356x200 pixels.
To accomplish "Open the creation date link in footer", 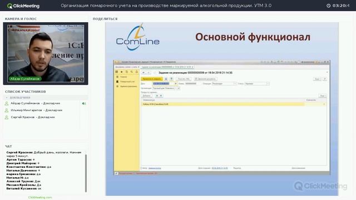I will point(220,168).
